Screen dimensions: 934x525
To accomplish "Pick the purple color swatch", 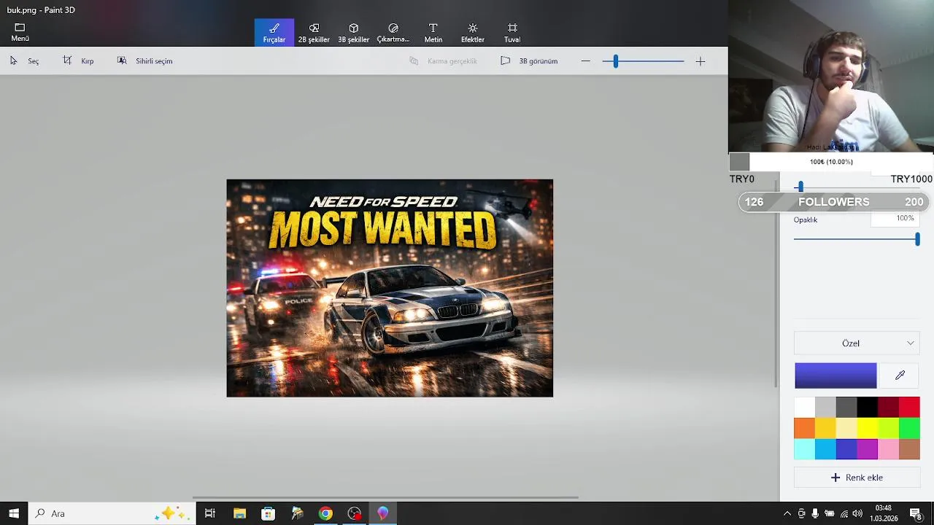I will 868,449.
